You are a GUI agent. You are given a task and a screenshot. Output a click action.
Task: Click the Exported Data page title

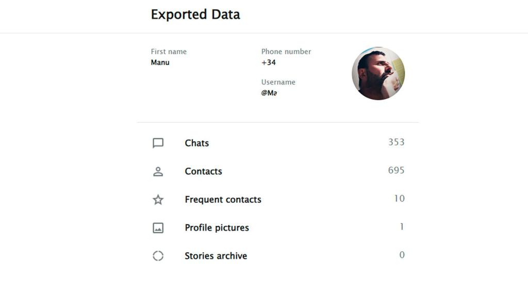195,14
